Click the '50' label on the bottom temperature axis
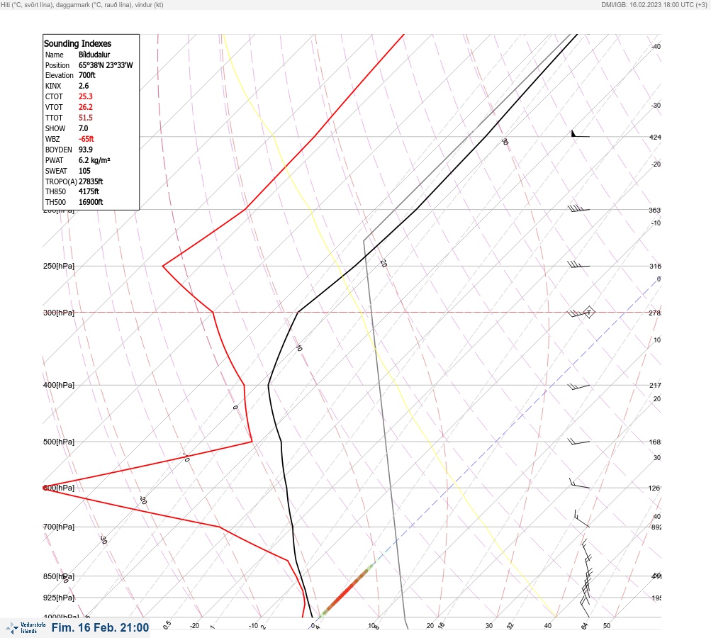 click(x=607, y=626)
